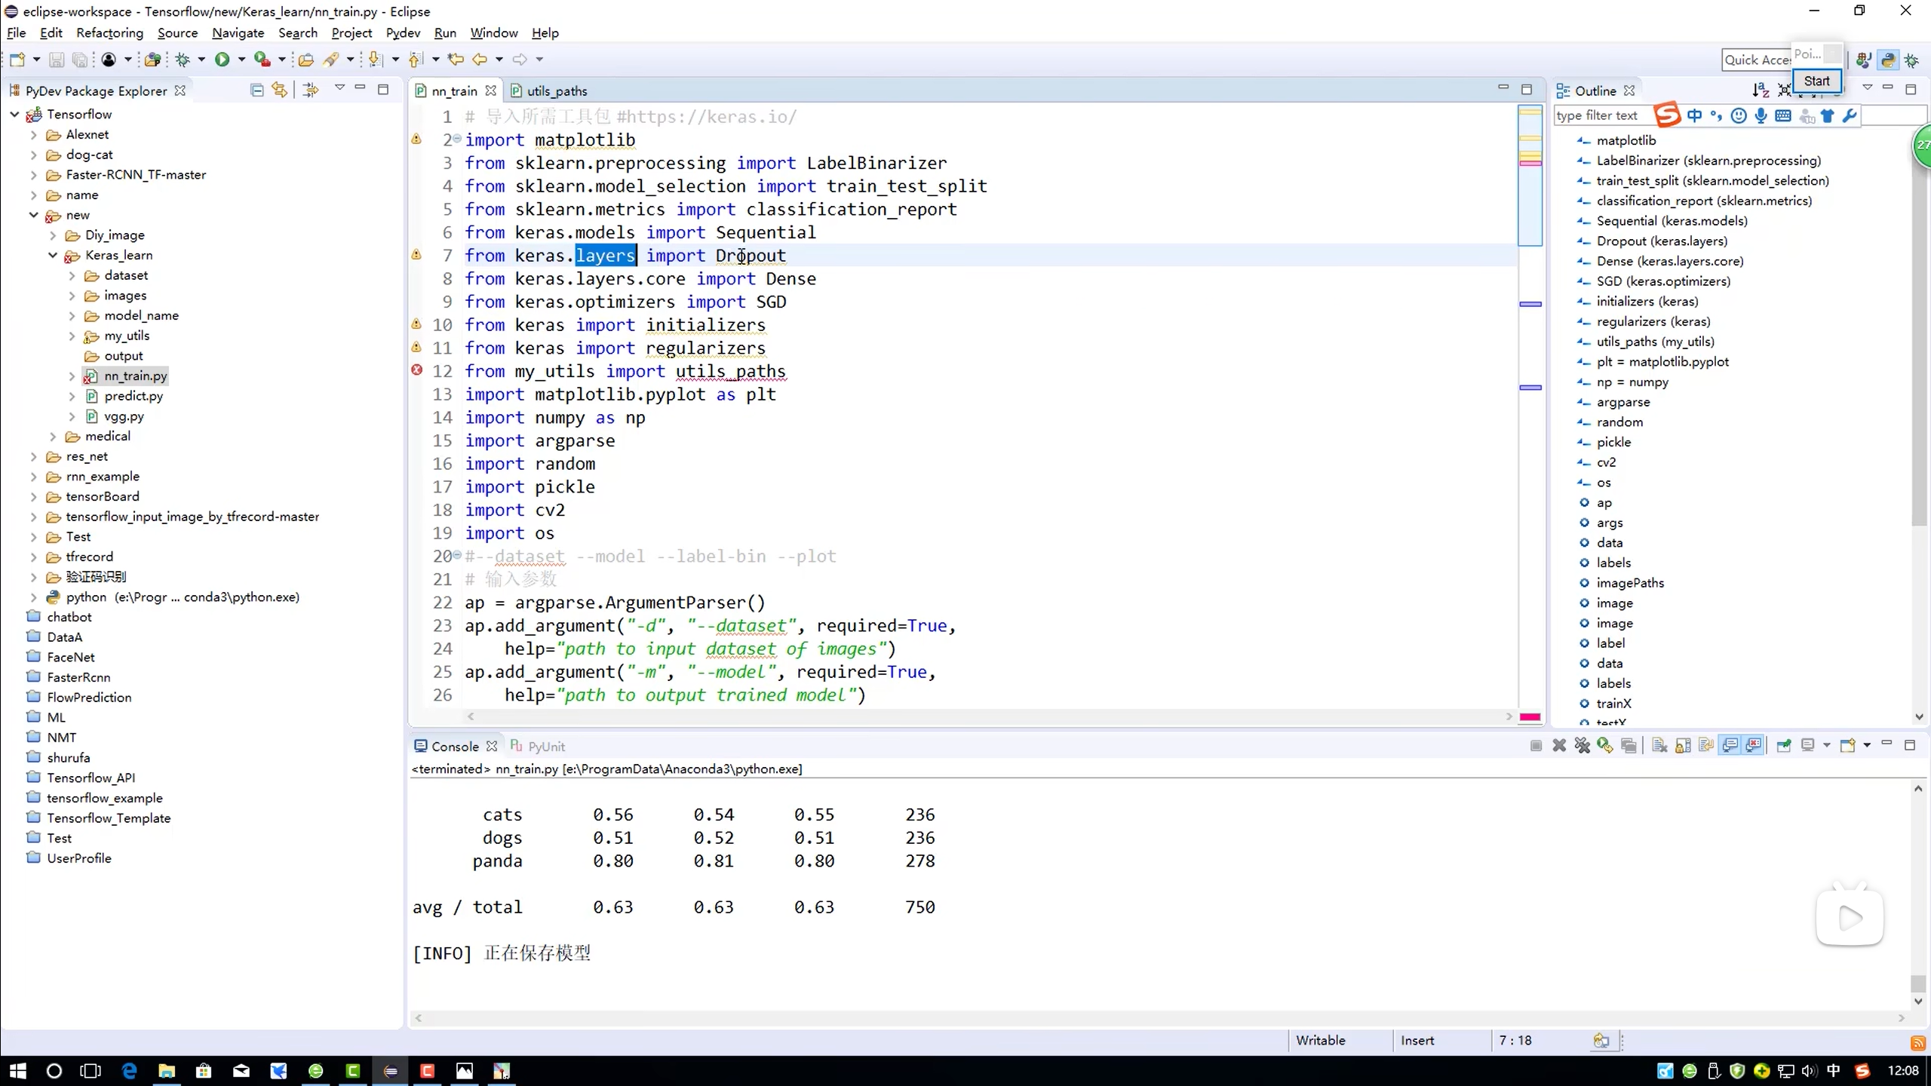
Task: Click the Sogou soft keyboard icon
Action: [1782, 115]
